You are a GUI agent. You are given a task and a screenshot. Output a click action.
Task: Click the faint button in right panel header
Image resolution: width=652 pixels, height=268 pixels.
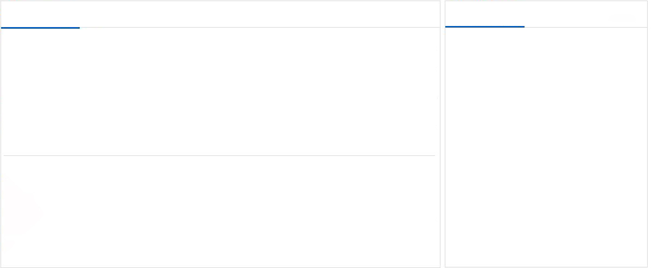[622, 17]
